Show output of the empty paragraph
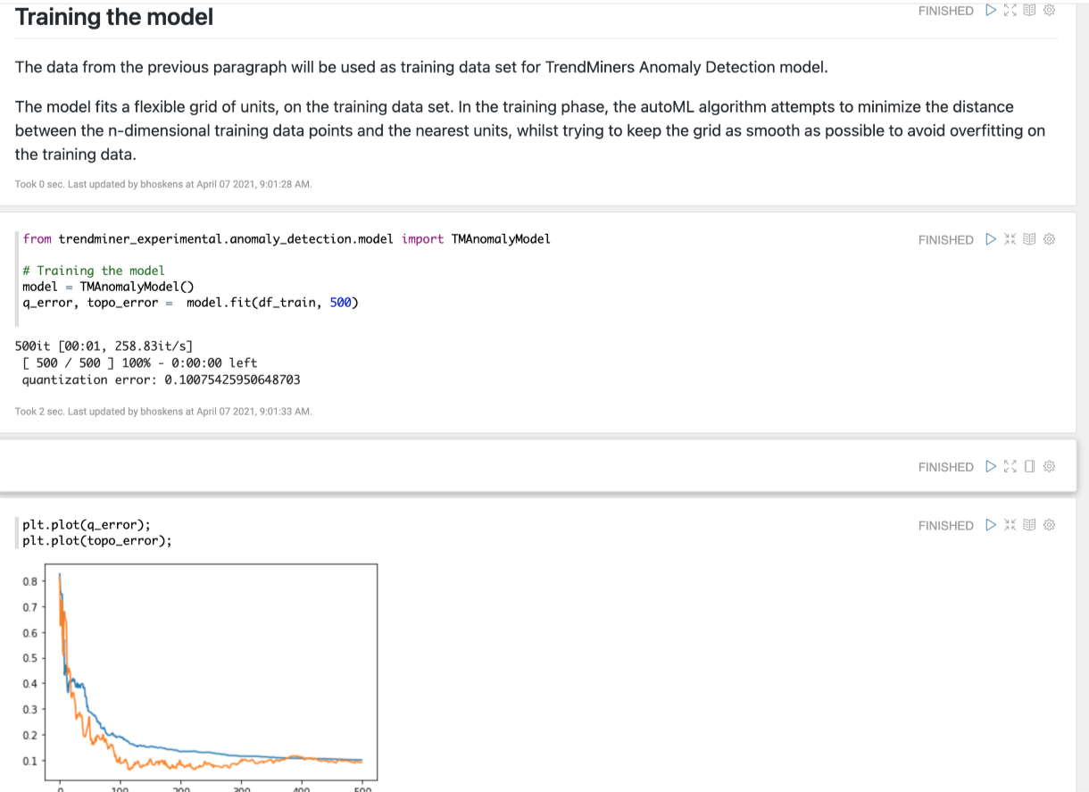 click(1029, 466)
